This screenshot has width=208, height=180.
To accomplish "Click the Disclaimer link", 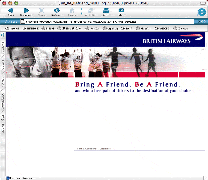I will click(x=105, y=149).
